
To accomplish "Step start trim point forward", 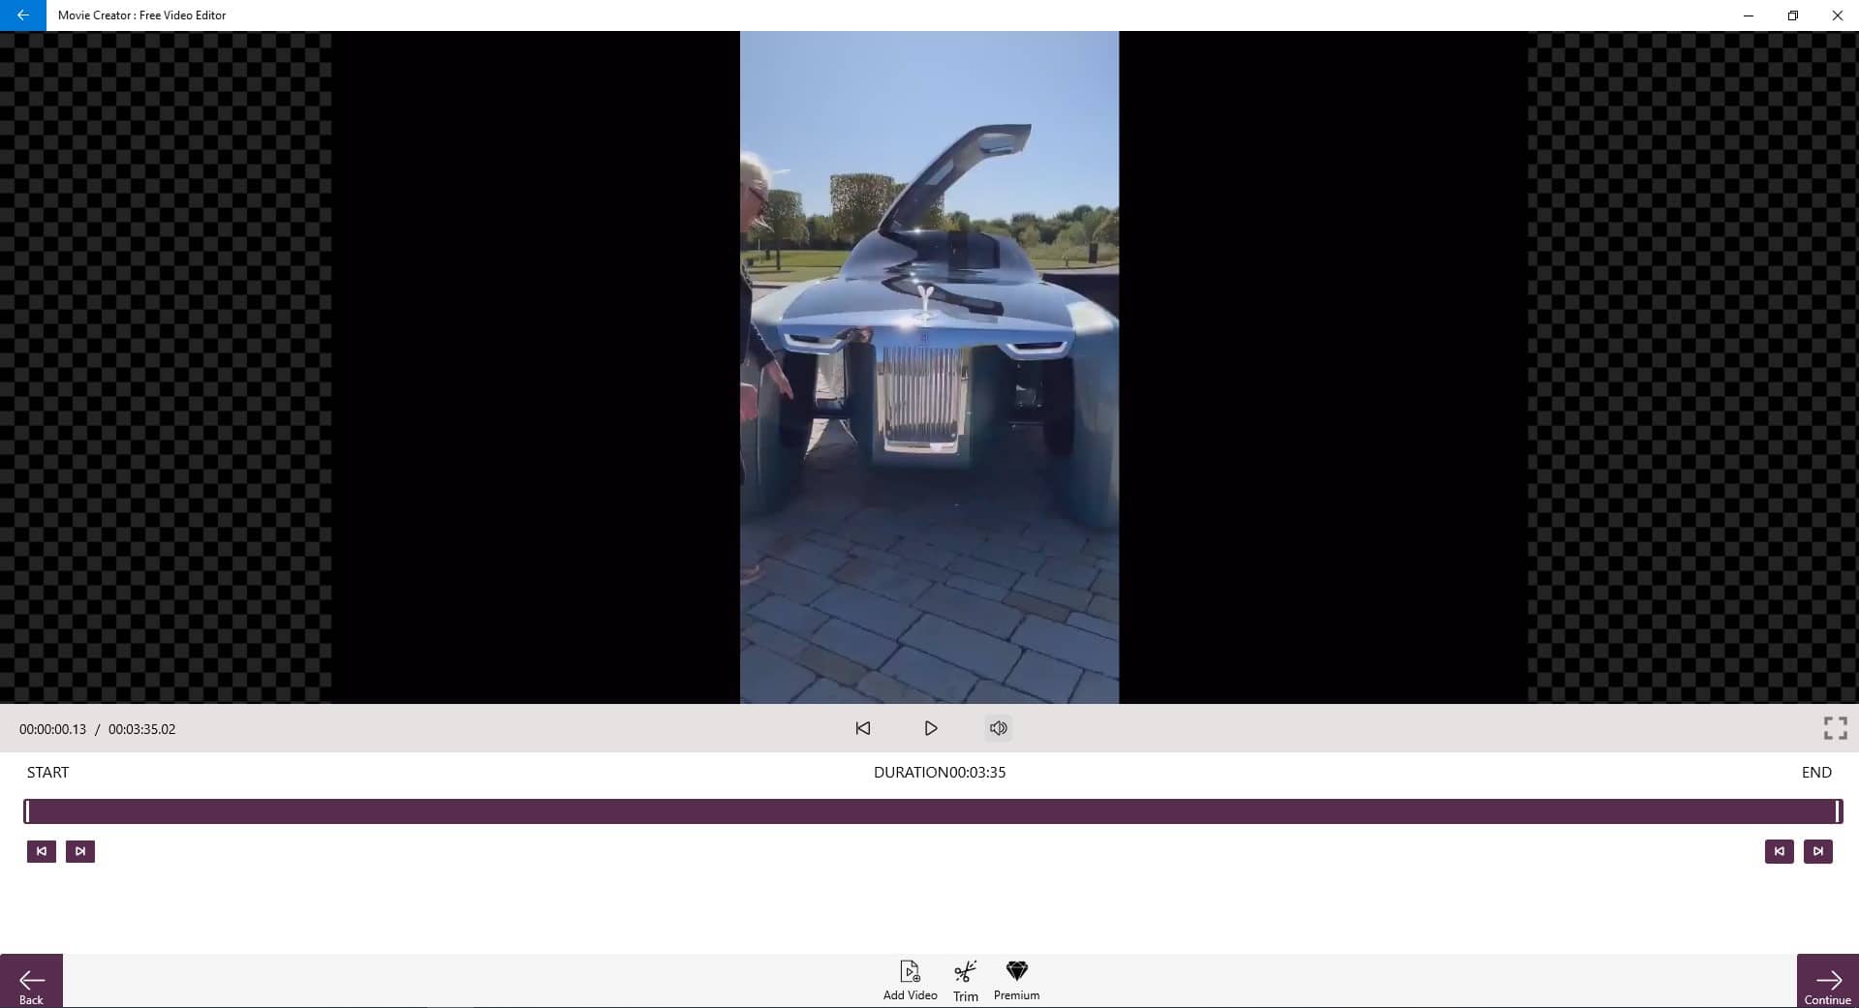I will tap(80, 851).
